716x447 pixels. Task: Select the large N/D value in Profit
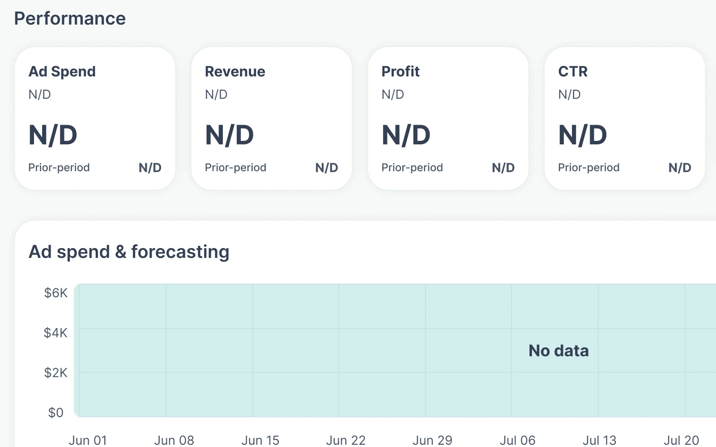[x=406, y=135]
